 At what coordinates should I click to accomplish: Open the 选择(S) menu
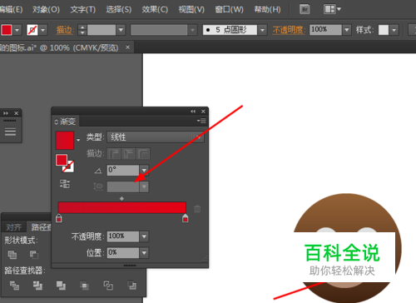click(119, 9)
